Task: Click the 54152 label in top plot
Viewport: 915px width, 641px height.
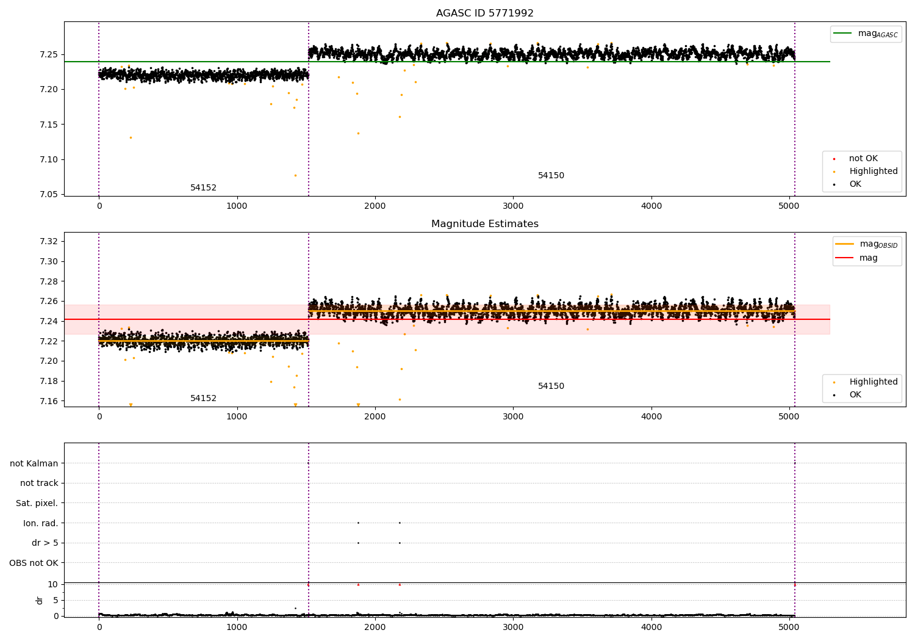Action: point(203,188)
